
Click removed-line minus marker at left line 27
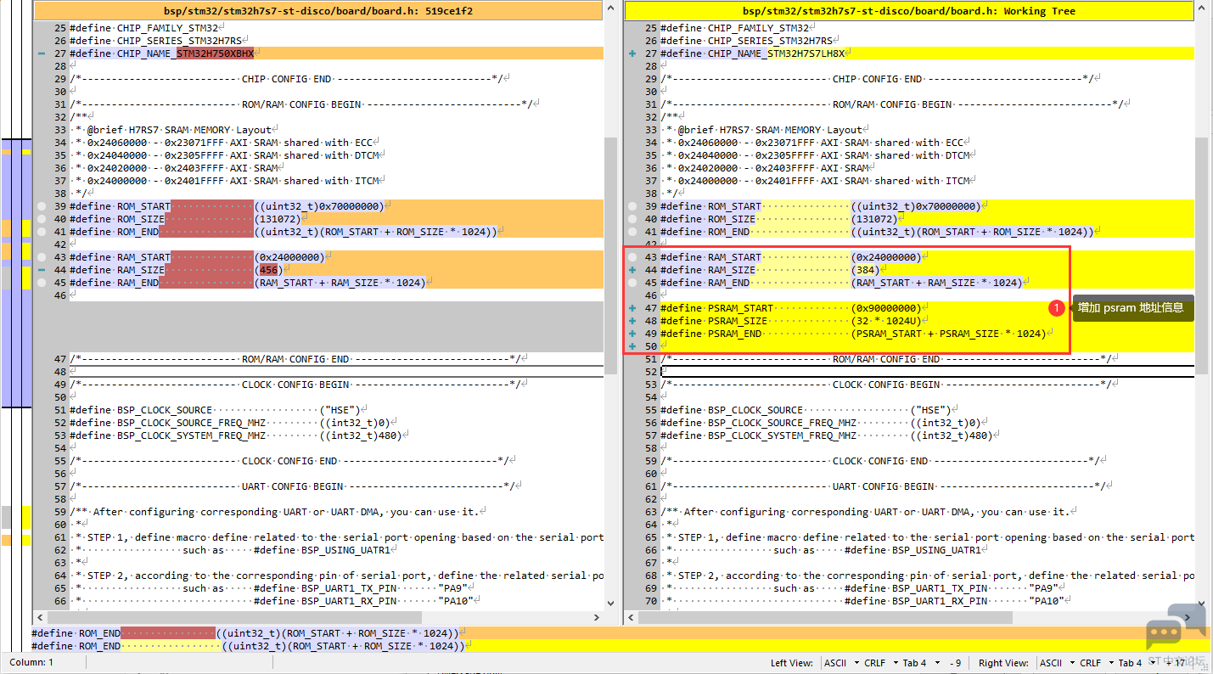[x=41, y=53]
